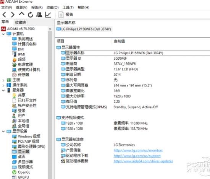Click the 服务器 server icon
210x179 pixels.
9,90
